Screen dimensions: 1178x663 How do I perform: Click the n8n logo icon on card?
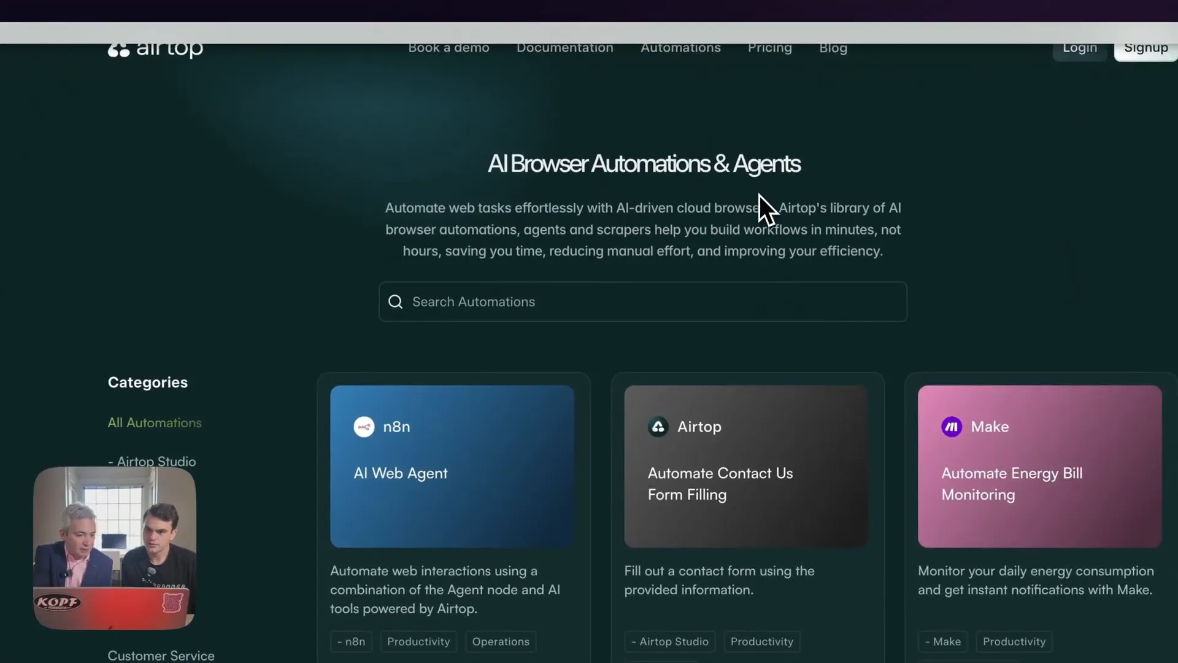(x=364, y=427)
